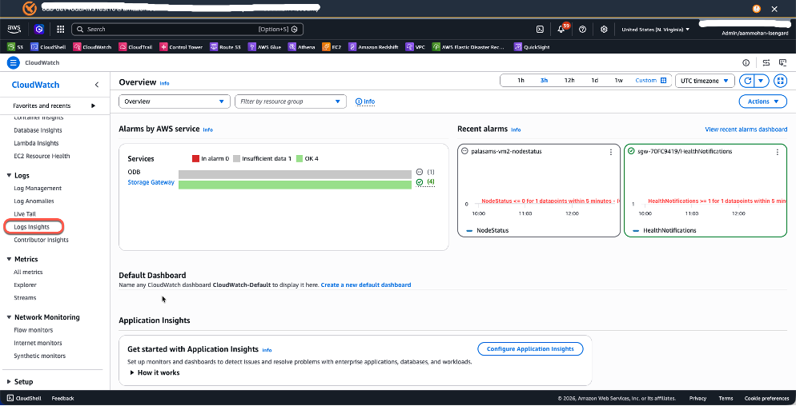Click Create a new default dashboard link
Screen dimensions: 796x406
pyautogui.click(x=365, y=285)
